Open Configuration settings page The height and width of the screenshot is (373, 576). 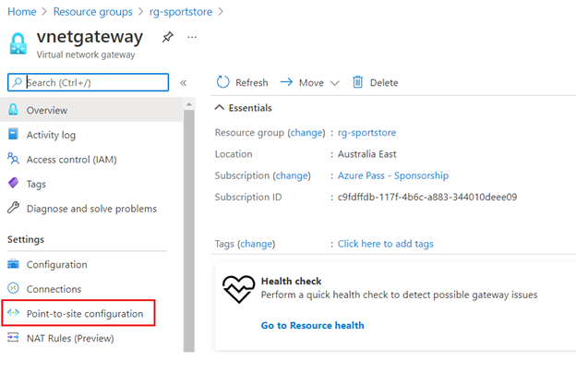click(x=56, y=264)
